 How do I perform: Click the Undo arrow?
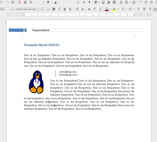pyautogui.click(x=63, y=2)
